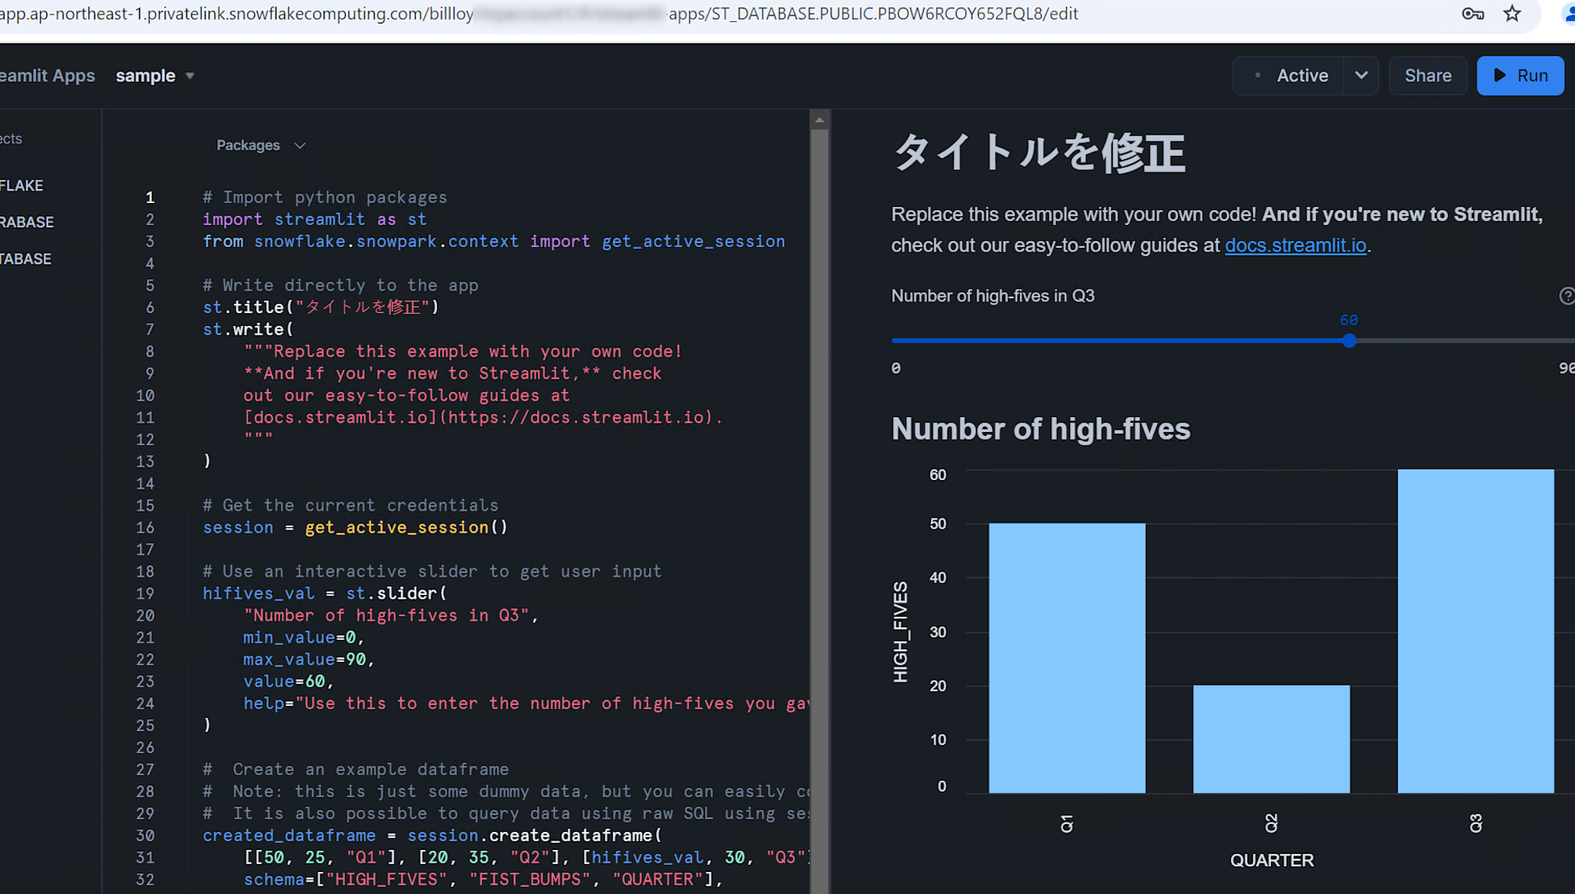Viewport: 1575px width, 894px height.
Task: Expand the dropdown arrow next to Active
Action: coord(1362,76)
